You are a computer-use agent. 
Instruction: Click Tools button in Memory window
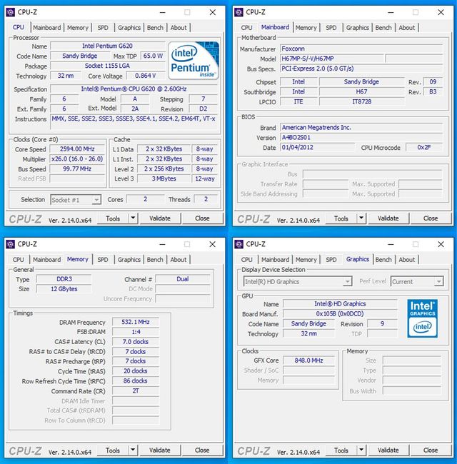113,450
